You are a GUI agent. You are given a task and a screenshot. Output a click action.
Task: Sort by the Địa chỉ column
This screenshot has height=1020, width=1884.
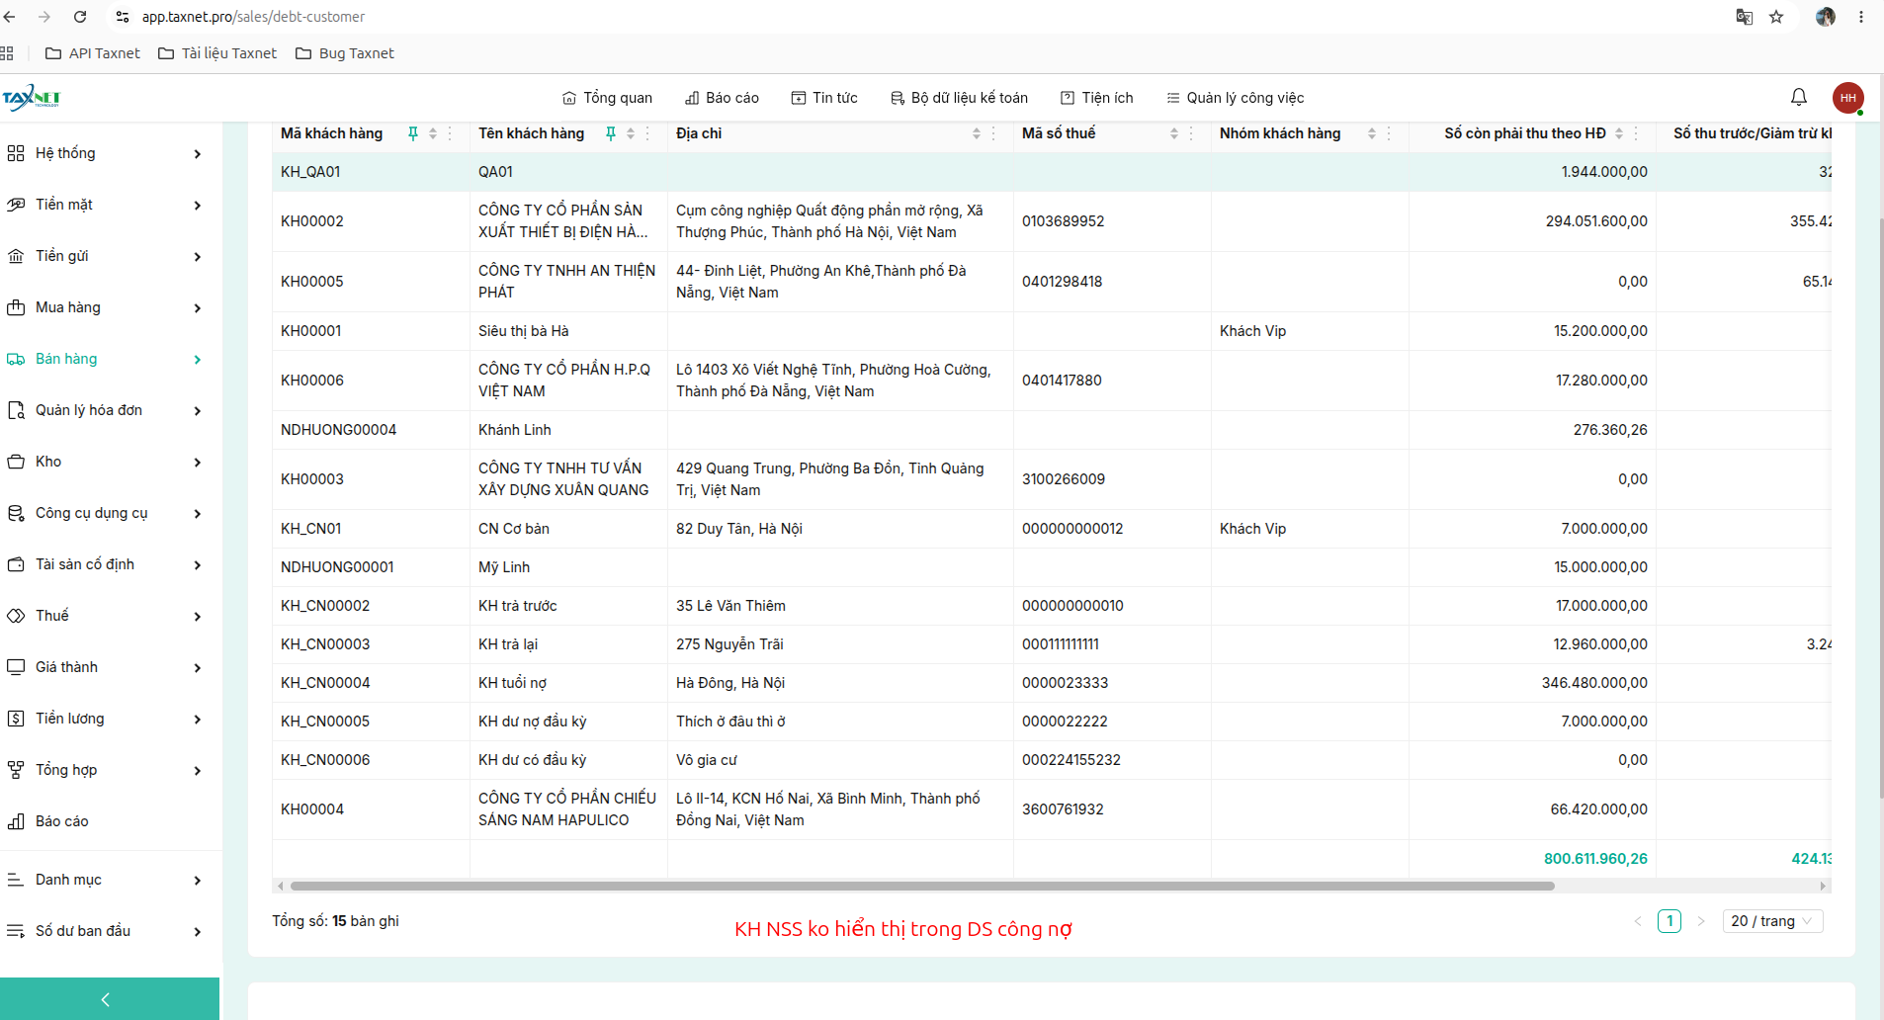point(977,133)
